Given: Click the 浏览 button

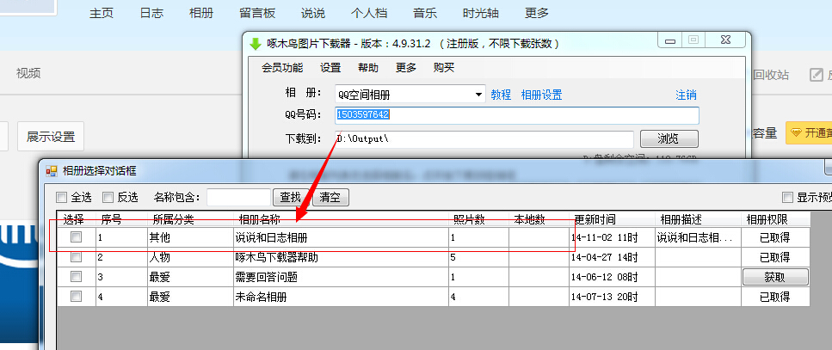Looking at the screenshot, I should tap(669, 139).
